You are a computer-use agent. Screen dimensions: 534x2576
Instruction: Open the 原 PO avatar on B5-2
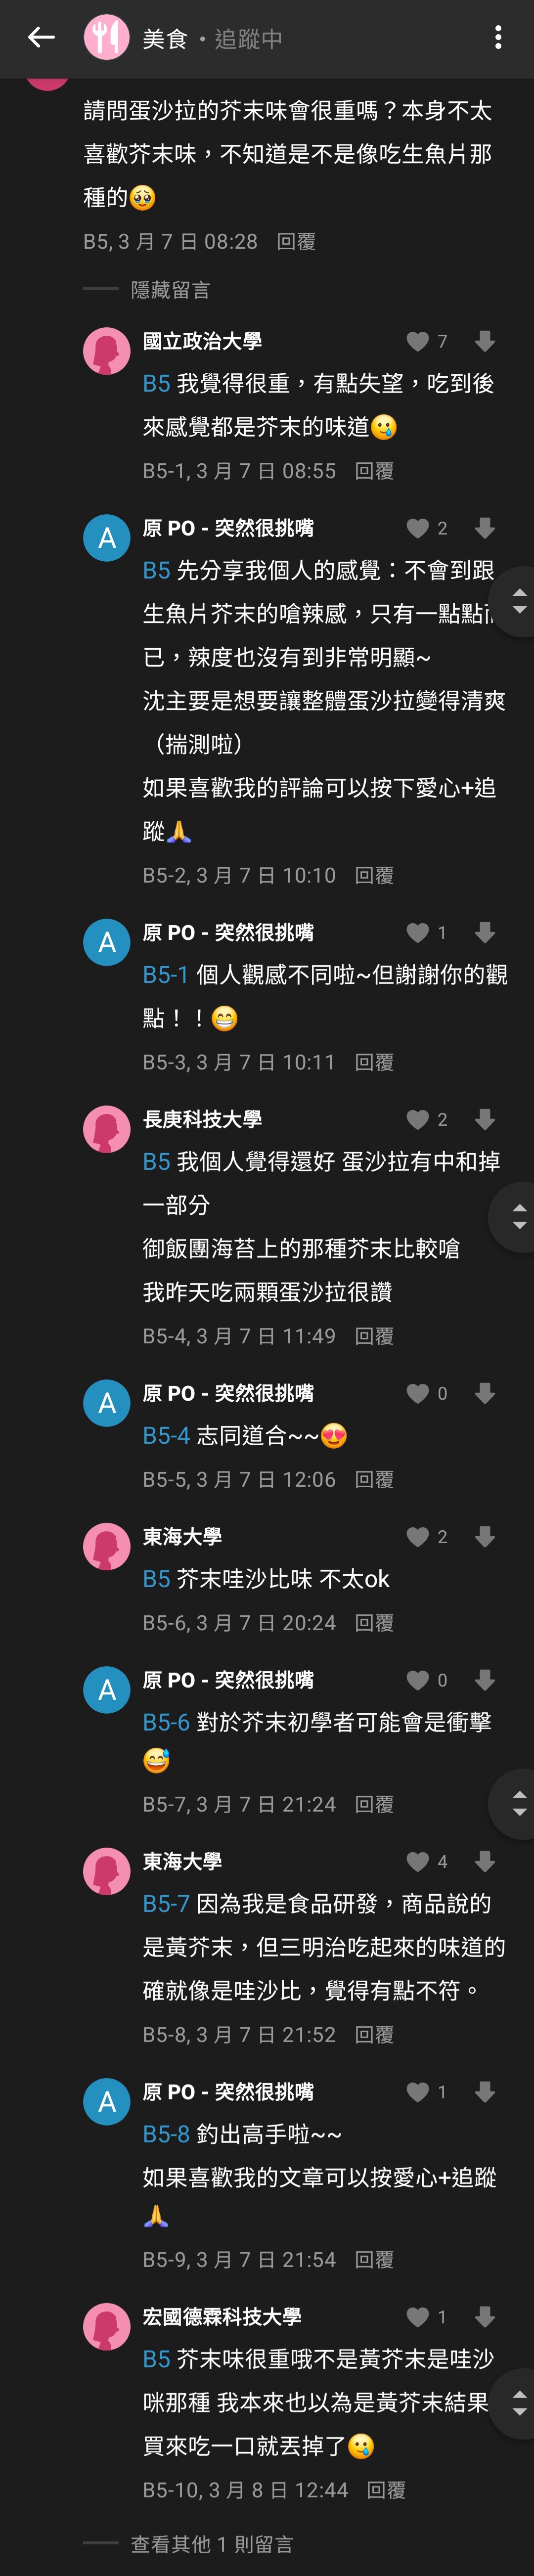(106, 538)
